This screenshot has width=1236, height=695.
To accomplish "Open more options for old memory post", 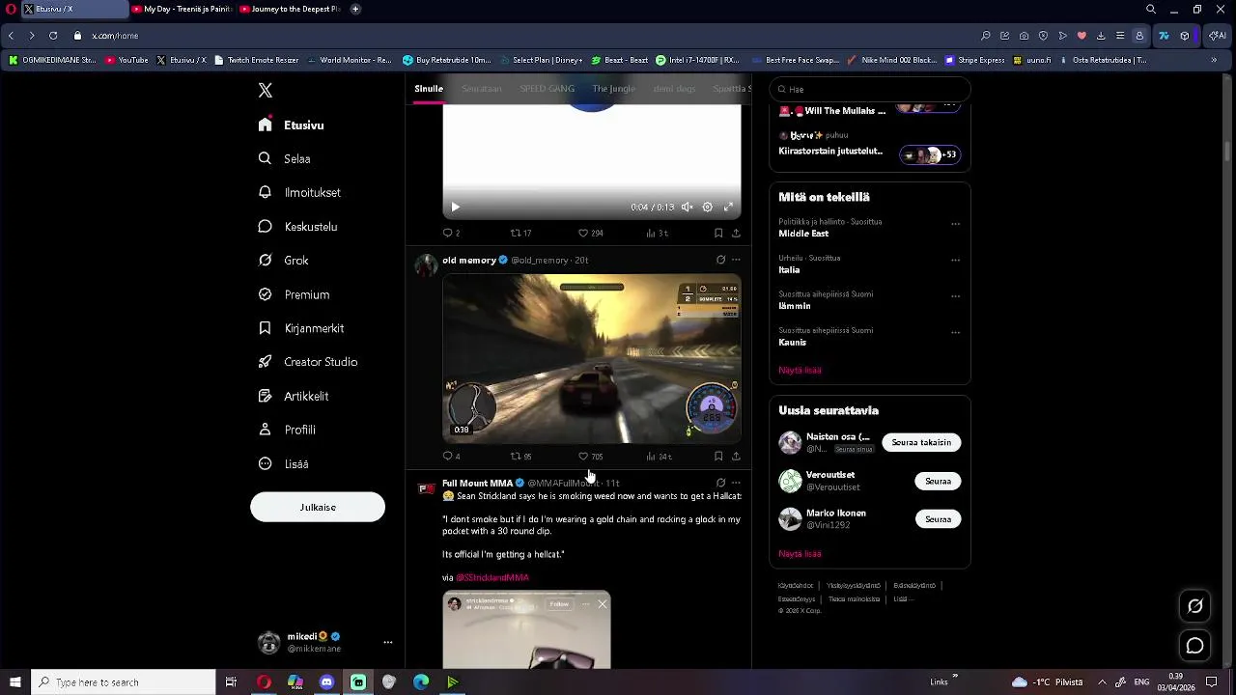I will (736, 260).
